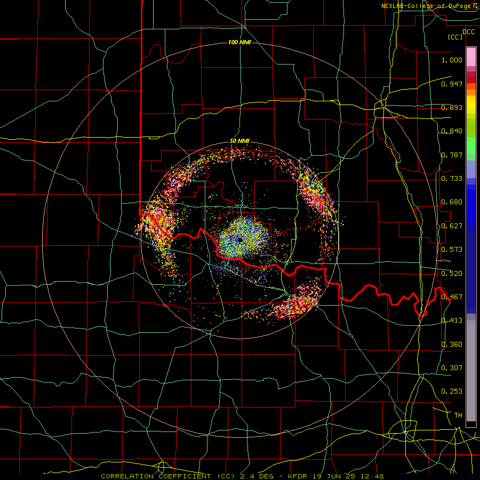
Task: Click the 50 NMI range ring label
Action: (x=239, y=141)
